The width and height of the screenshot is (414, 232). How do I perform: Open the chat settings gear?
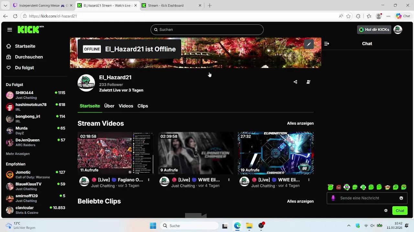[386, 210]
